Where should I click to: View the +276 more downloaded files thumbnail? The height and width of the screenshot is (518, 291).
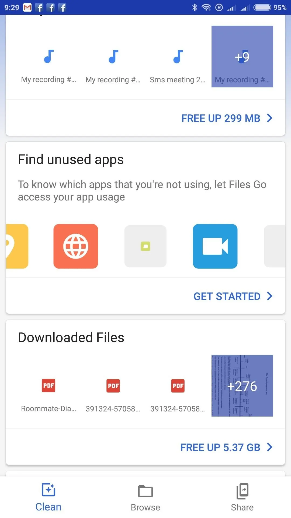(242, 386)
